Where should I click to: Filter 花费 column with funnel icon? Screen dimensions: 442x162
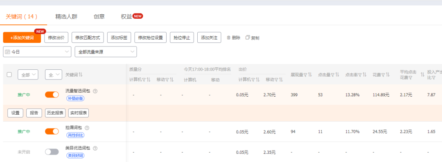click(x=383, y=75)
